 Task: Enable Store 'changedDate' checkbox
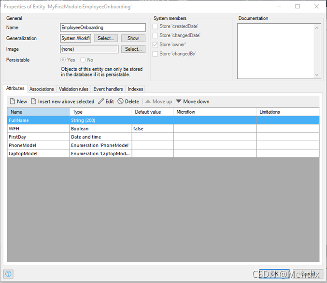pyautogui.click(x=155, y=35)
